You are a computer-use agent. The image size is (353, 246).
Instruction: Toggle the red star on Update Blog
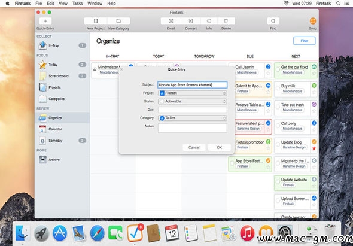click(314, 148)
